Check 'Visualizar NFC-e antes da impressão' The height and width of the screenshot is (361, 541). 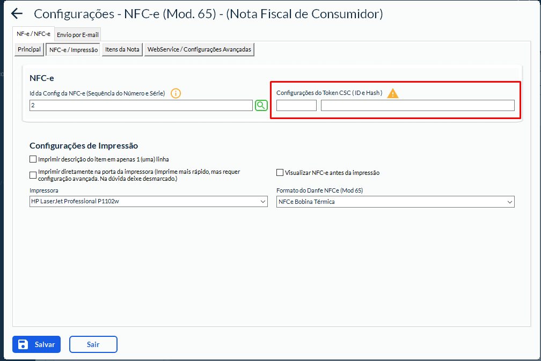(280, 173)
